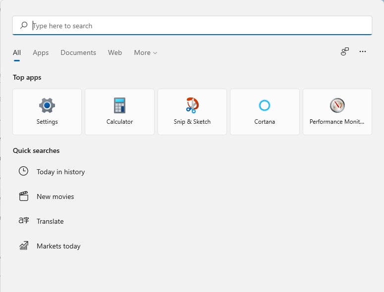Click the clock icon beside Today in history
The height and width of the screenshot is (292, 384).
coord(23,171)
